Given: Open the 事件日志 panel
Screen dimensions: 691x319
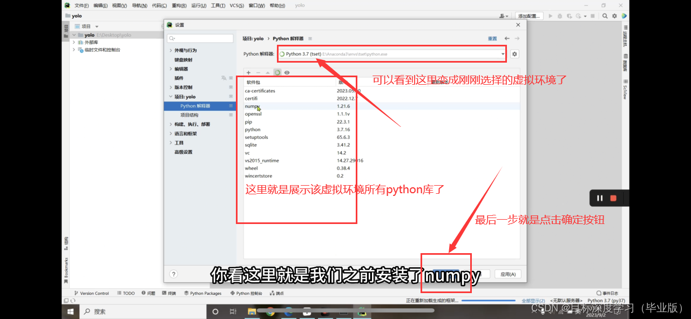Looking at the screenshot, I should click(607, 293).
